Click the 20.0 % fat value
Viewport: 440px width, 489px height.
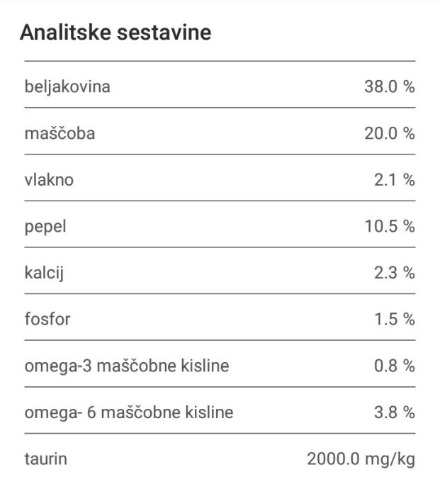click(390, 133)
